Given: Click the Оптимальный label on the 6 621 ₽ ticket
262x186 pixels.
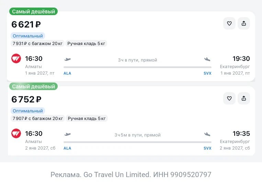Looking at the screenshot, I should (28, 36).
